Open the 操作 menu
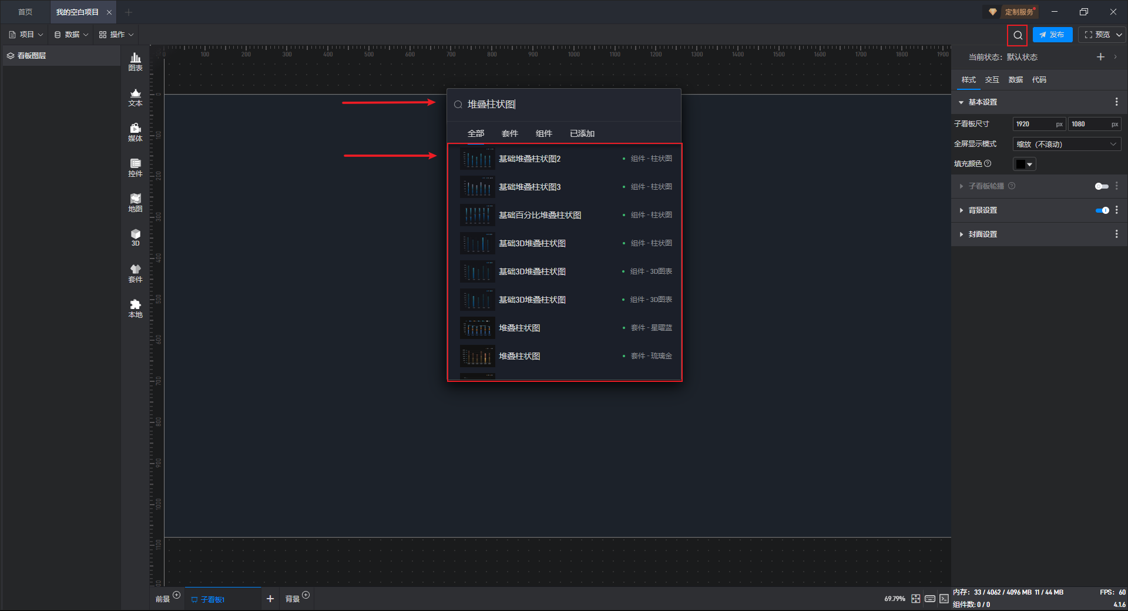 pyautogui.click(x=116, y=35)
